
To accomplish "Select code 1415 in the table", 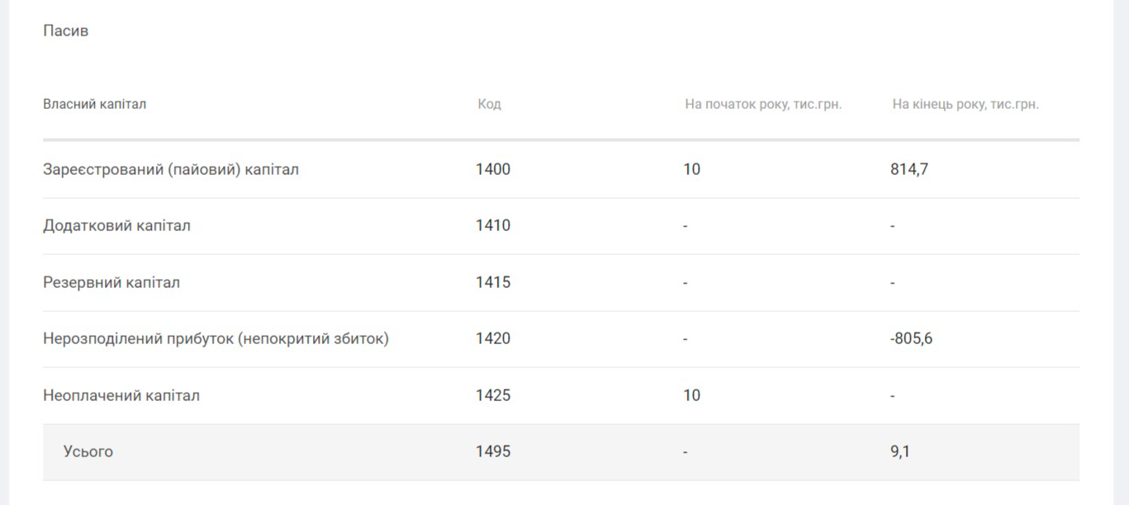I will pos(493,282).
